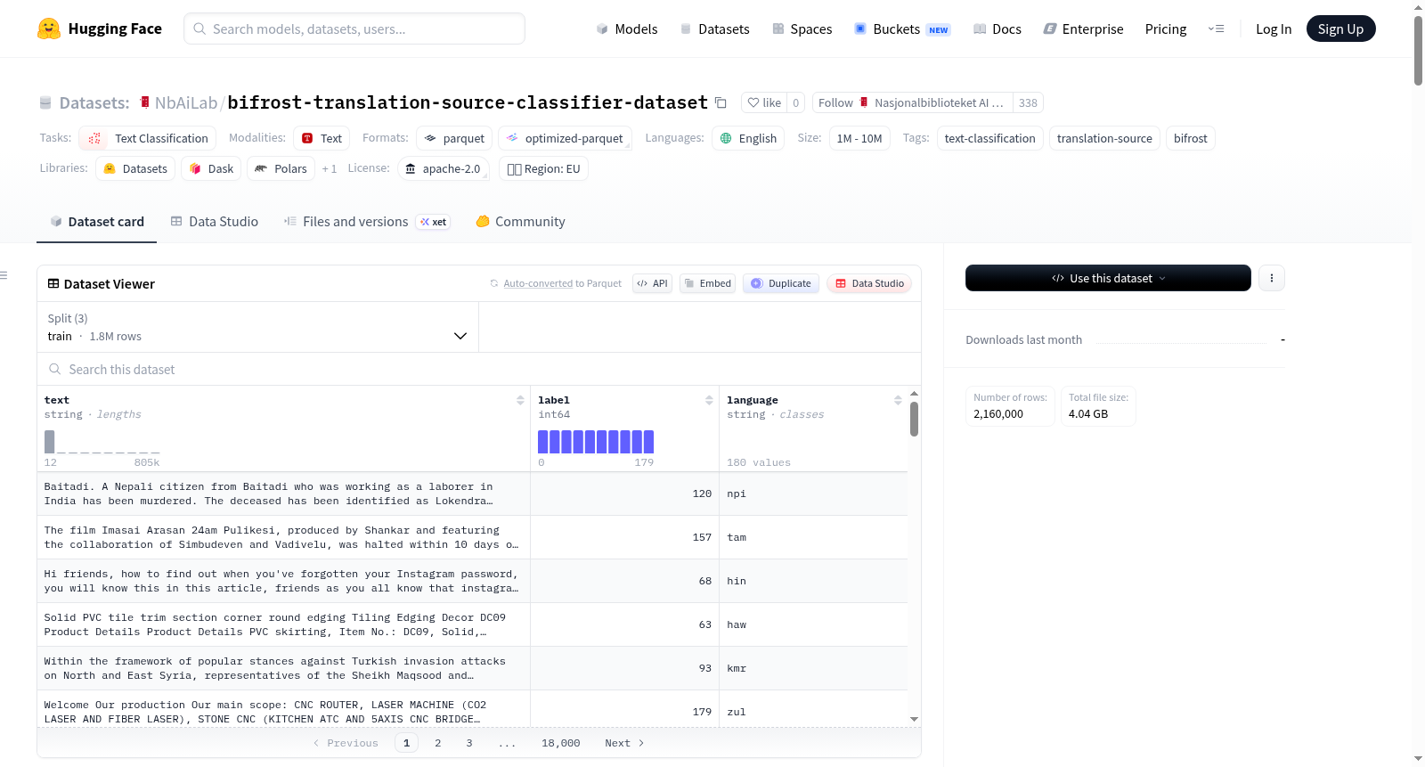Select the row starting 'Baitadi. A Nepali citizen'
This screenshot has height=767, width=1425.
pyautogui.click(x=472, y=494)
